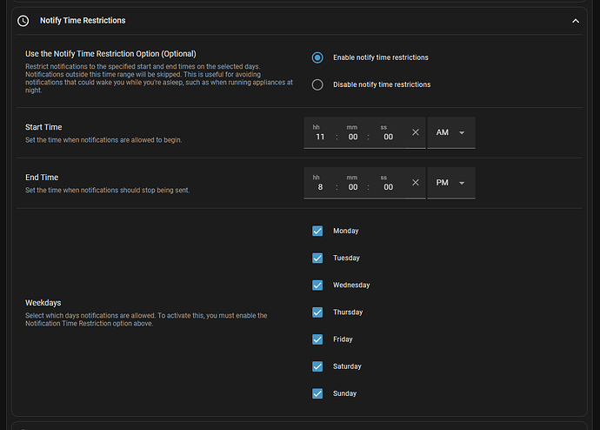This screenshot has width=600, height=430.
Task: Open the End Time PM dropdown
Action: pyautogui.click(x=450, y=183)
